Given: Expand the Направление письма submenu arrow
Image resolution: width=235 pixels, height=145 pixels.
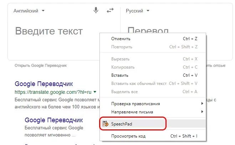Looking at the screenshot, I should [202, 112].
